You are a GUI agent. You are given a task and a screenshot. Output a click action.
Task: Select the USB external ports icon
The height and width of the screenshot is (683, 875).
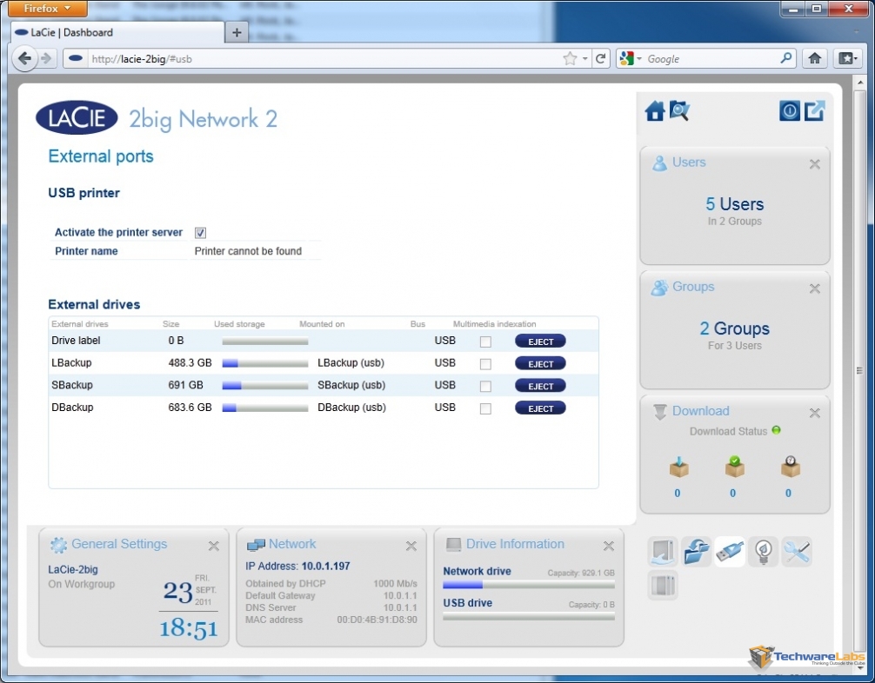pos(730,552)
